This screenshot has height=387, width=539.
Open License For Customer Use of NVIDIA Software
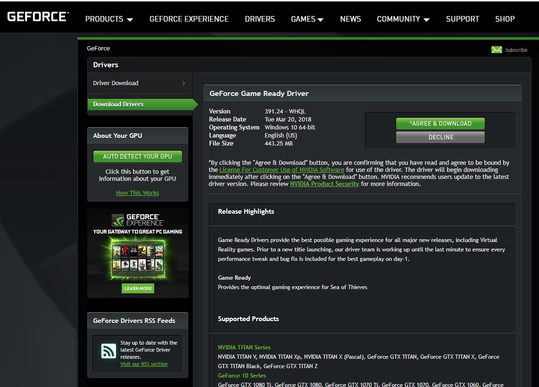[282, 170]
